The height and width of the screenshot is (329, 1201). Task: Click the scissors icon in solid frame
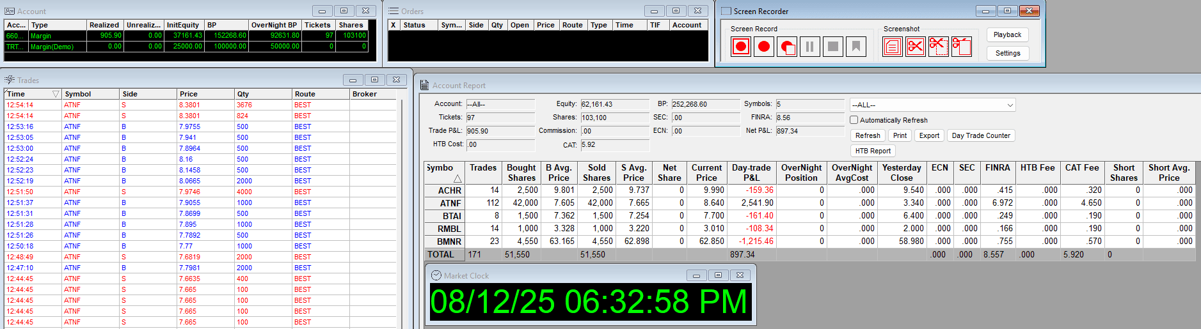click(x=915, y=47)
